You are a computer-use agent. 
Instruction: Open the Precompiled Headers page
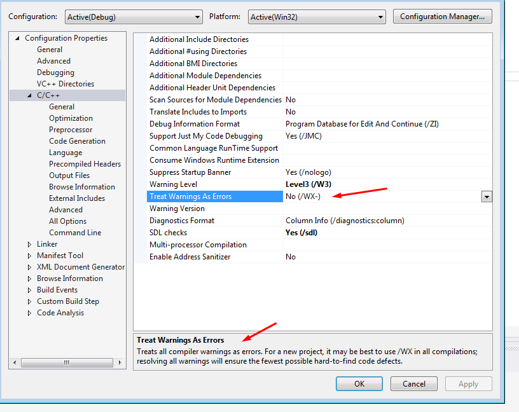[85, 164]
